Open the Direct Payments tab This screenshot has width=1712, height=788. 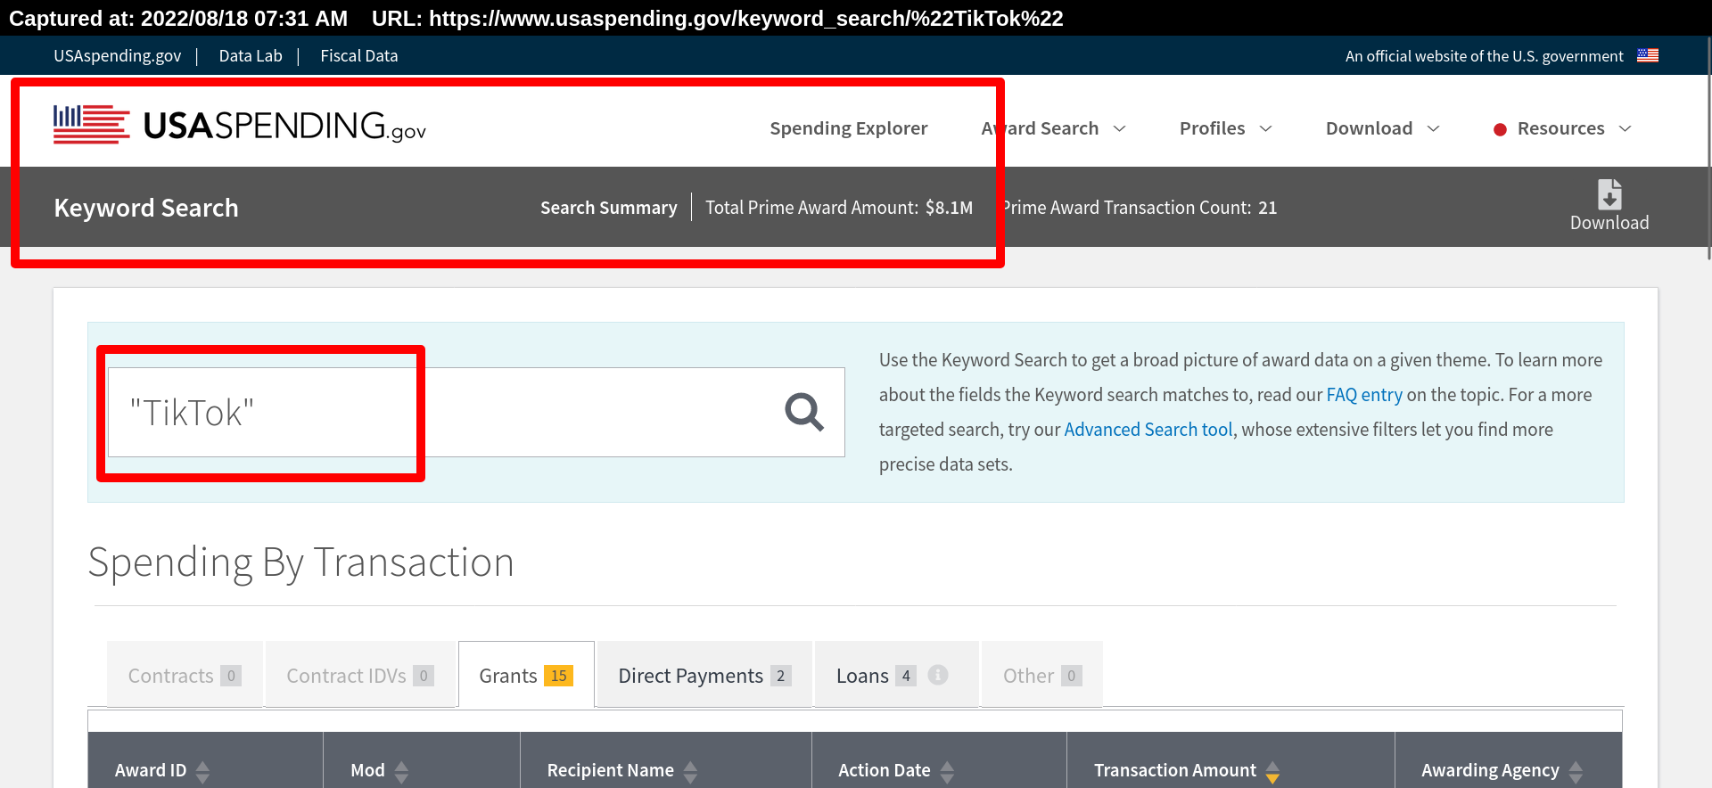(x=704, y=675)
